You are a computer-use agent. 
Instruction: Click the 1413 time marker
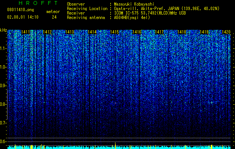coord(70,32)
